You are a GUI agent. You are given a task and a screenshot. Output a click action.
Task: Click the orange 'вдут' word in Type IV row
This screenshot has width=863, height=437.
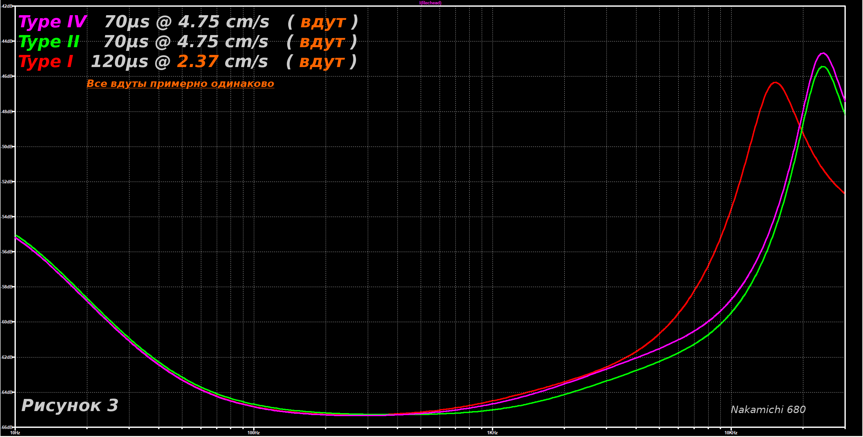[x=323, y=22]
